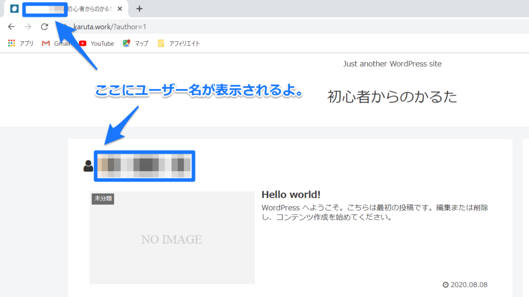
Task: Click the forward navigation arrow
Action: 28,27
